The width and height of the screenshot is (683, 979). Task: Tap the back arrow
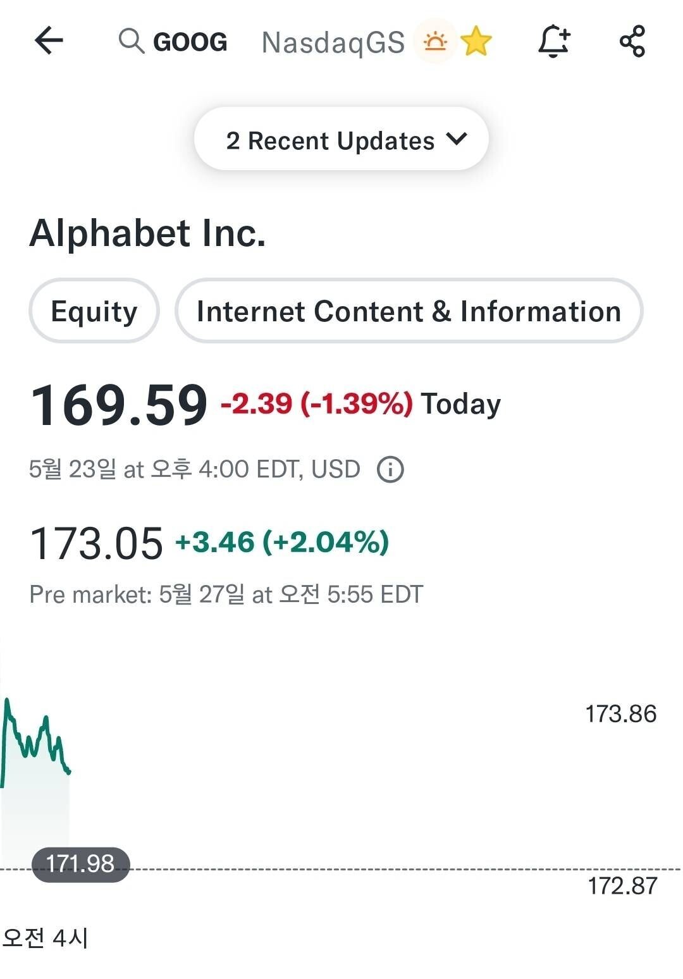tap(49, 42)
